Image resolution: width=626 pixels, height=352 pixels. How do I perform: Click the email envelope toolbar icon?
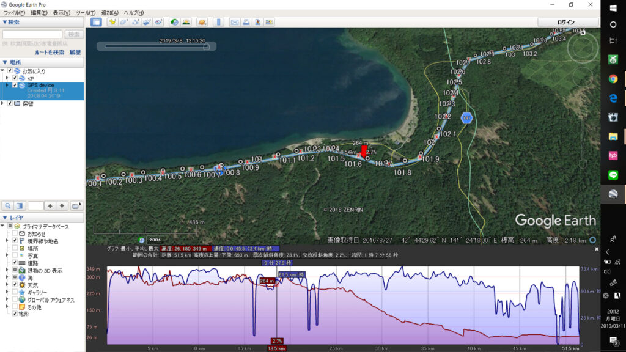(234, 22)
